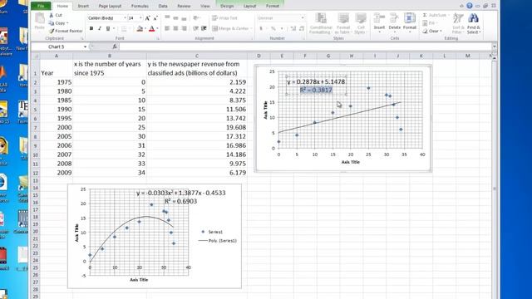Apply the yellow Fill Color swatch

coord(140,29)
